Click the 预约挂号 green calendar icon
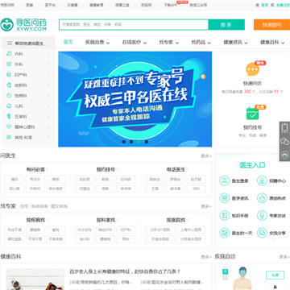290x290 pixels. coord(252,114)
